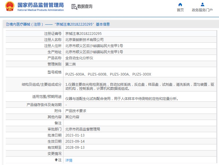The width and height of the screenshot is (219, 165).
Task: Click 国家药品监督管理局 title
Action: (x=41, y=5)
